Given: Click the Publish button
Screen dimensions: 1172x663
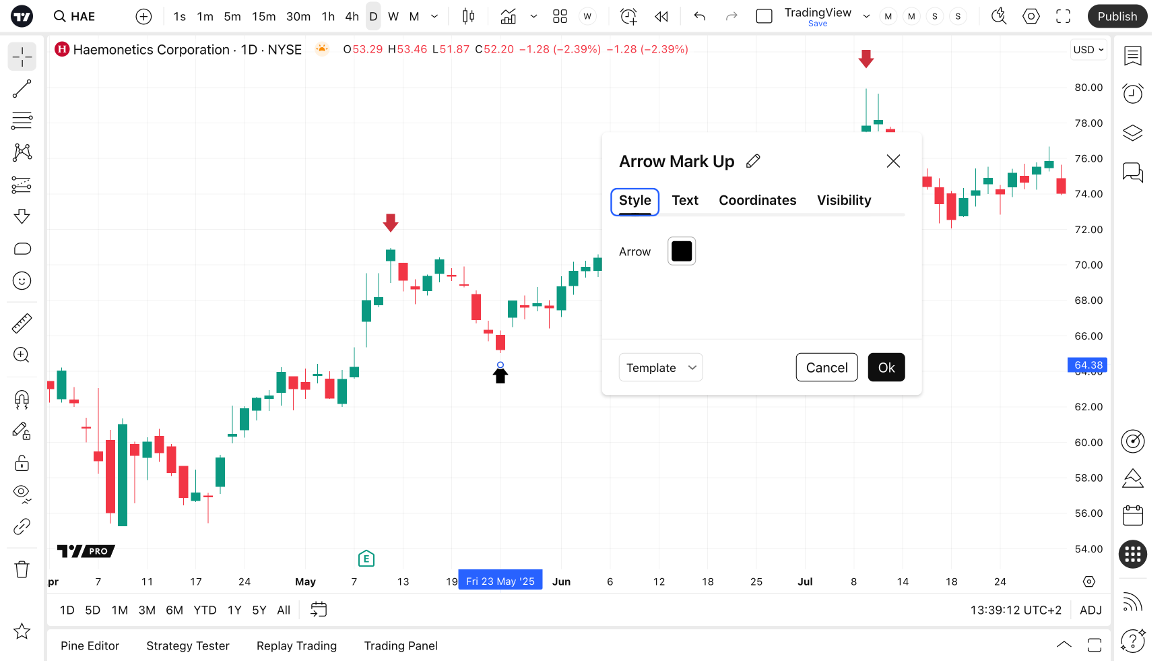Looking at the screenshot, I should pos(1117,16).
